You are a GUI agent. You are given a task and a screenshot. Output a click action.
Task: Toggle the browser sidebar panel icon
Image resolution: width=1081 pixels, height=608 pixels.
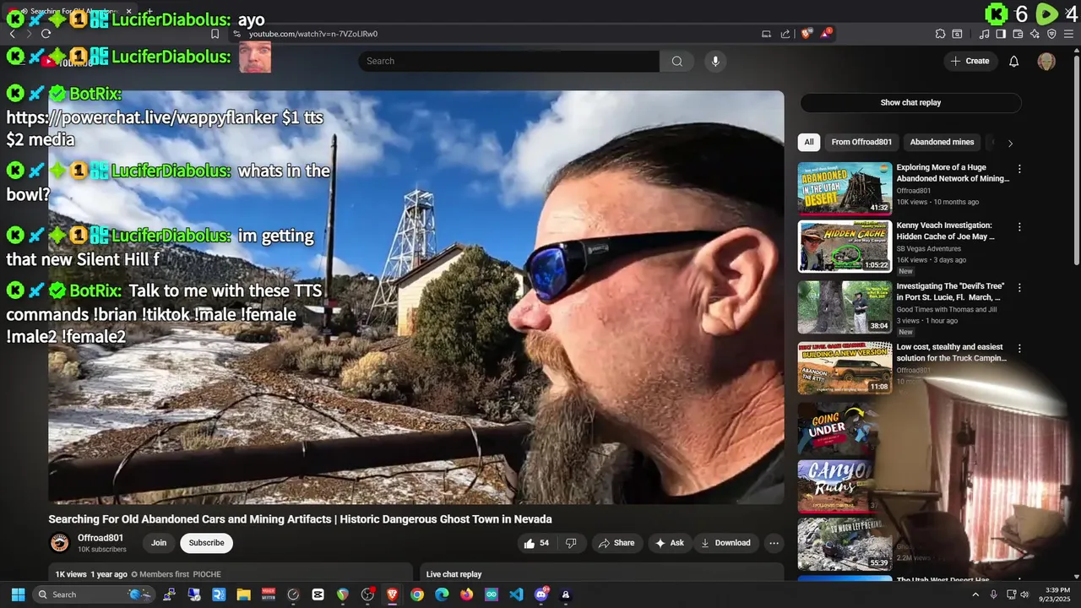click(1001, 34)
